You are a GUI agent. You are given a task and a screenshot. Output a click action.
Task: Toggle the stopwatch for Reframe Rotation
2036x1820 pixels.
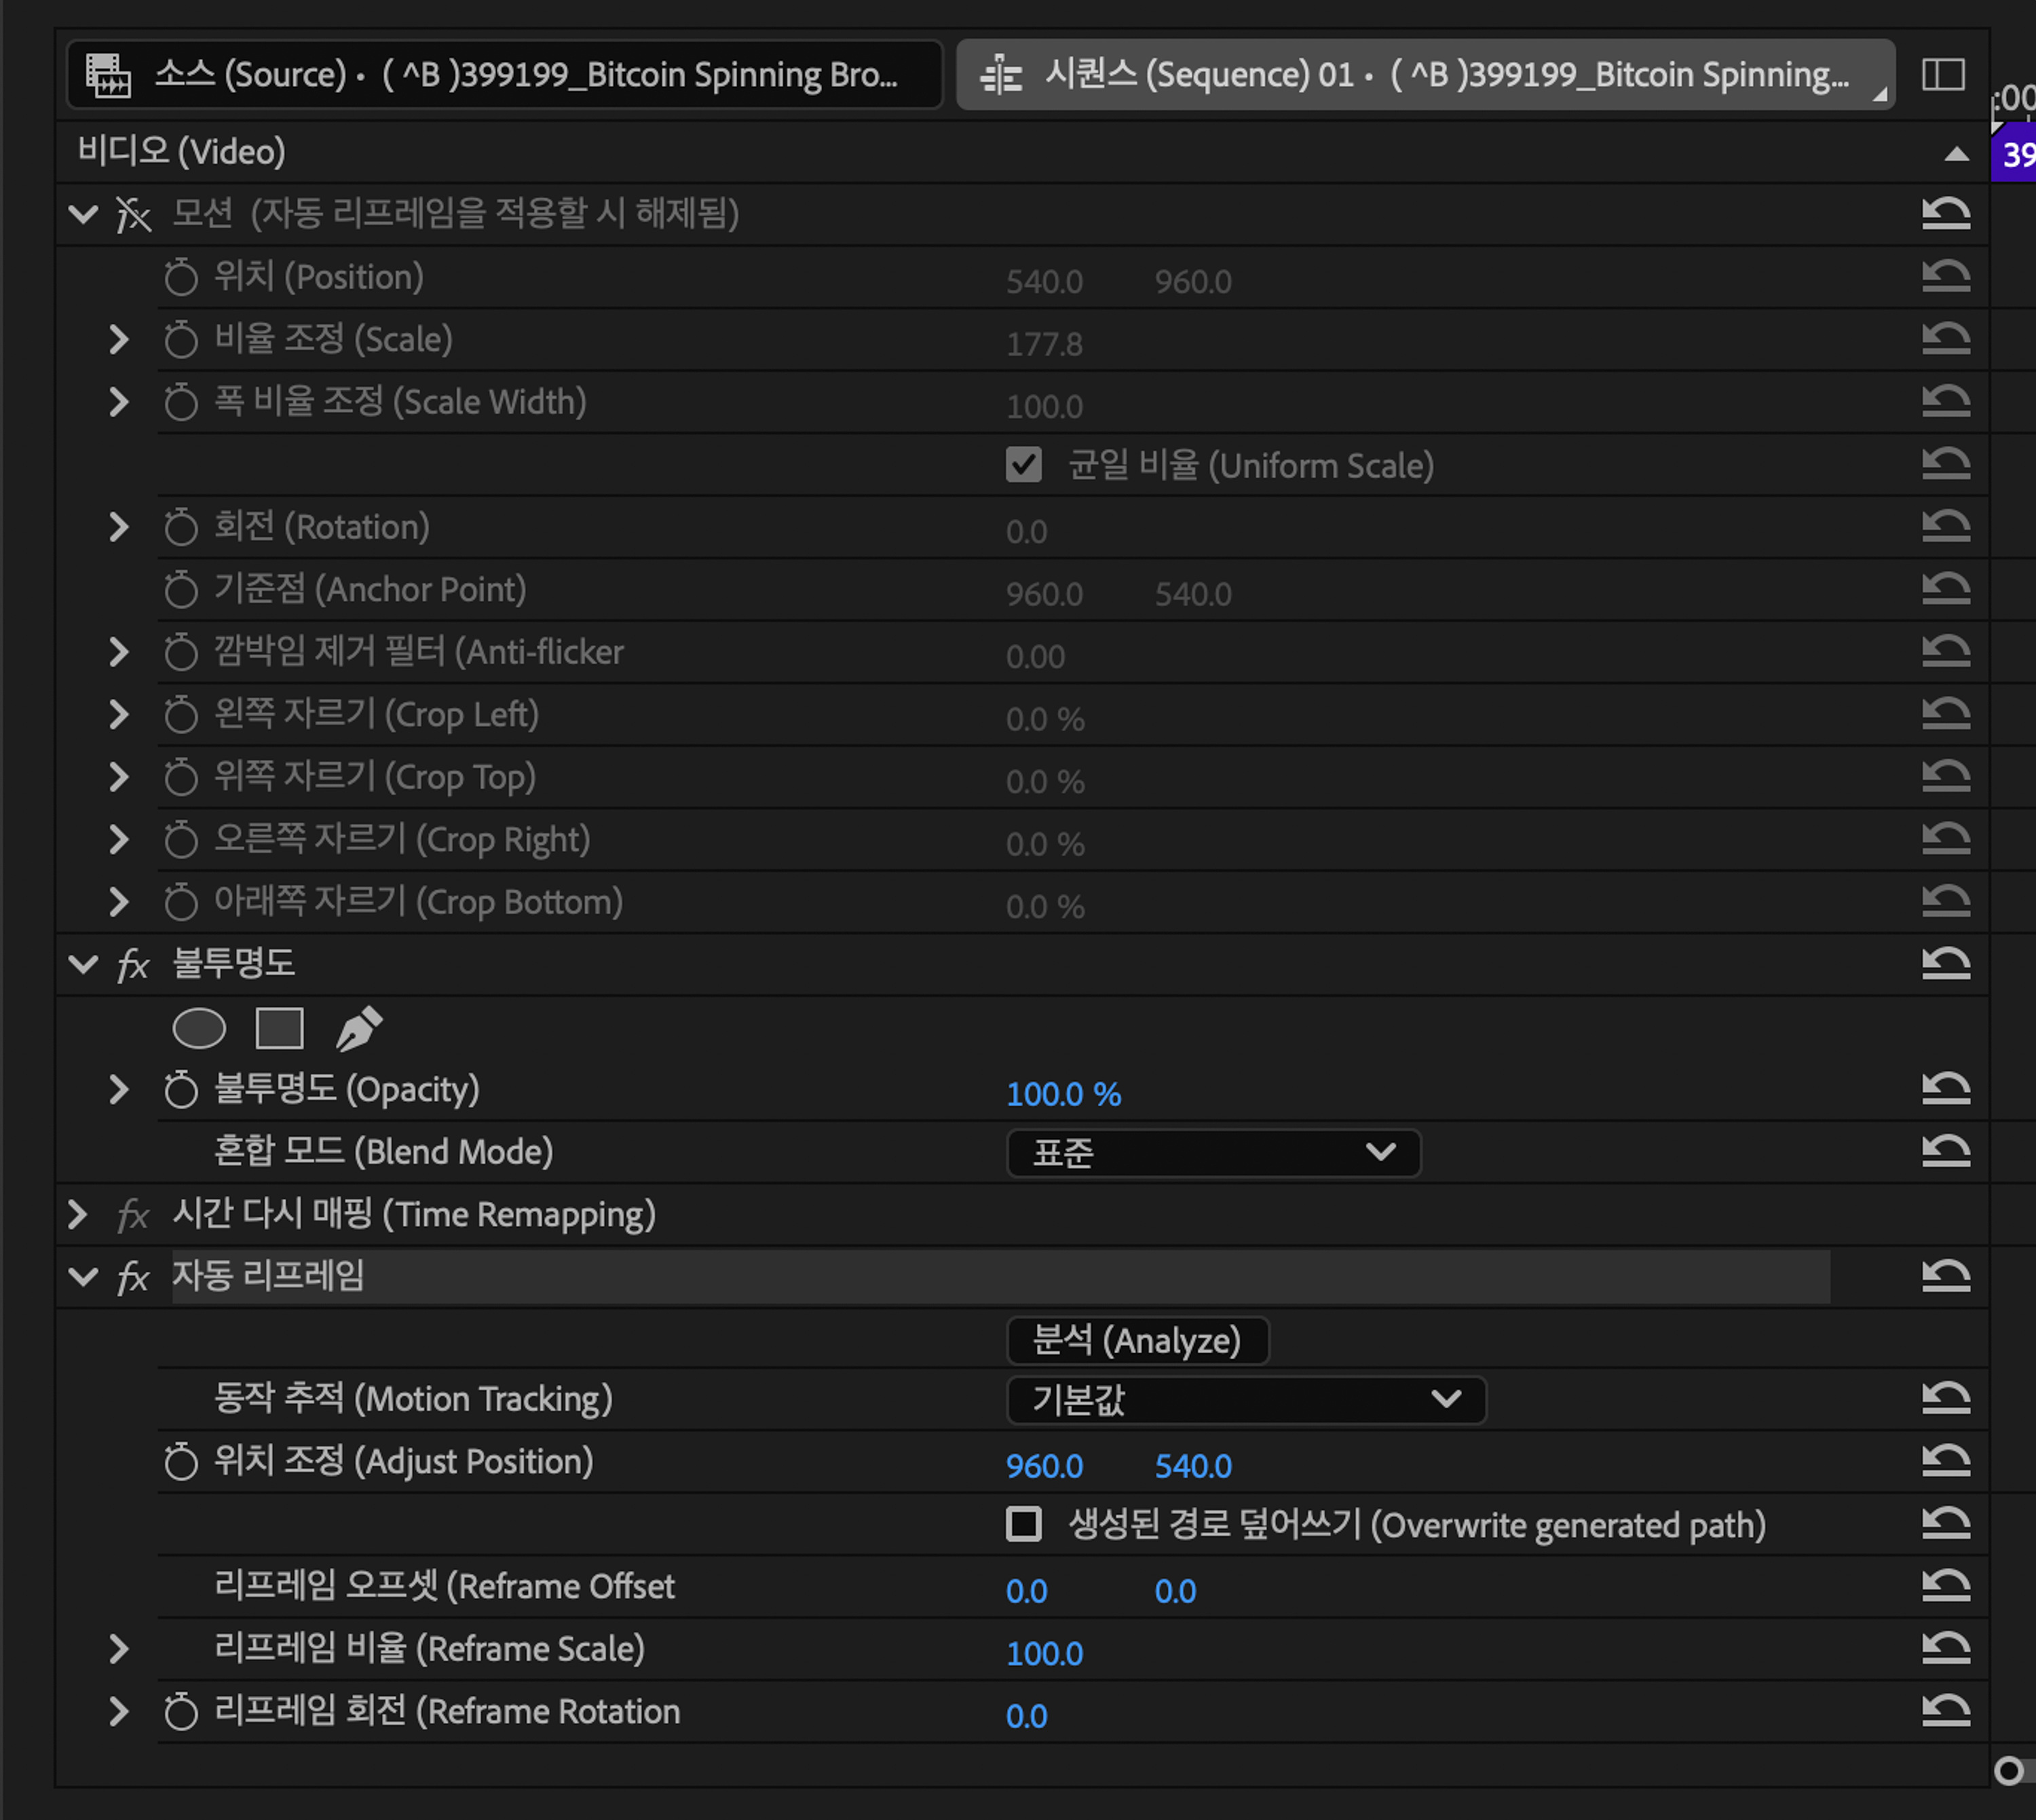(x=181, y=1711)
